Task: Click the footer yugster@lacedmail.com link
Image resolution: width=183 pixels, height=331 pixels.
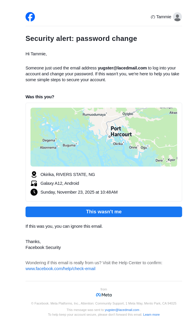Action: click(x=122, y=310)
